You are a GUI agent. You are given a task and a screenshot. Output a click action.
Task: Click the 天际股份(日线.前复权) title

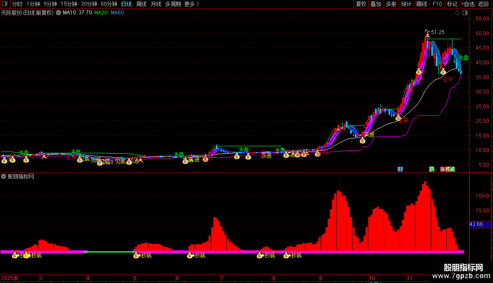click(x=27, y=13)
